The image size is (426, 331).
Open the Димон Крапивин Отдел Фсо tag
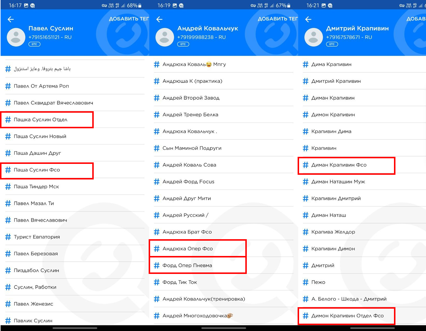coord(347,316)
